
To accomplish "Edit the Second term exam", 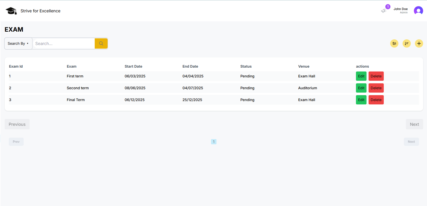I will point(361,88).
